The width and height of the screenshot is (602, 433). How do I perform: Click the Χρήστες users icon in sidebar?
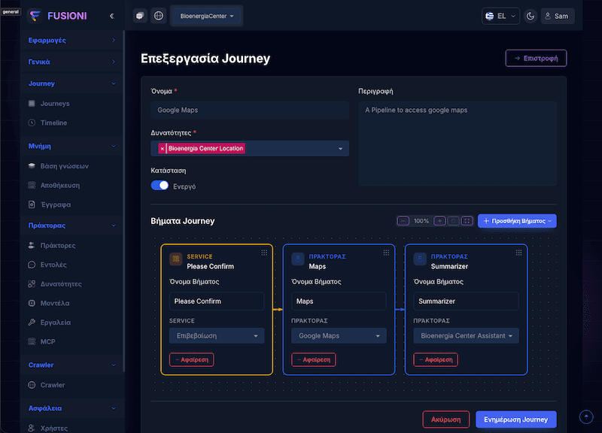[32, 428]
